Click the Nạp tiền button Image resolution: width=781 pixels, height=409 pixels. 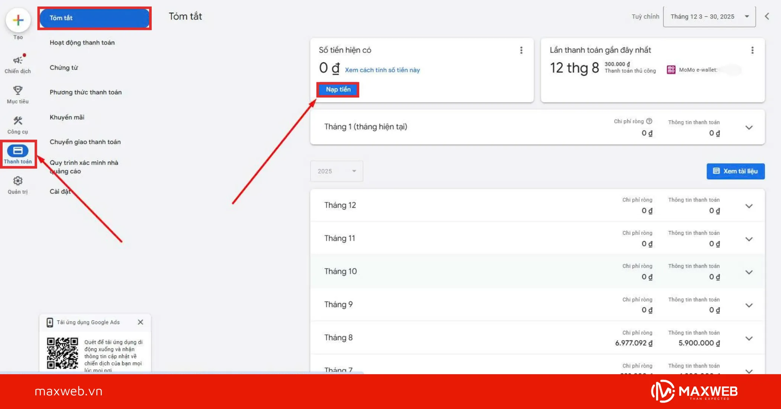[x=337, y=89]
